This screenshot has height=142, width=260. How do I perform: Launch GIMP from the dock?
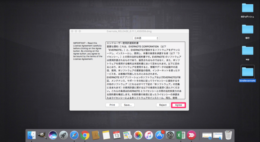pyautogui.click(x=42, y=135)
